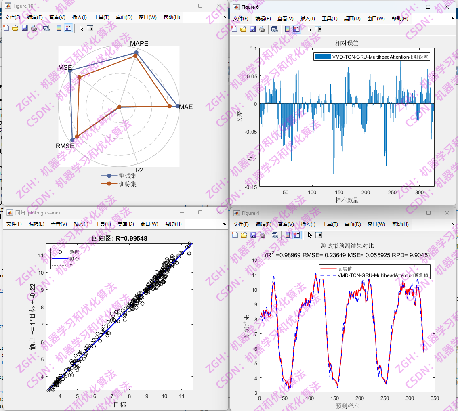This screenshot has height=411, width=458.
Task: Open 帮助(H) menu in Figure 6
Action: (400, 19)
